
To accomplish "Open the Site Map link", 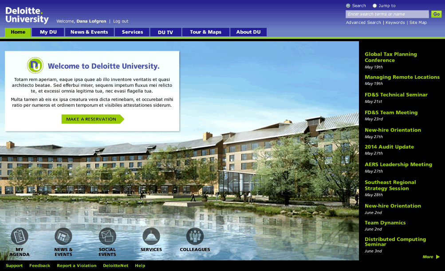I will 418,23.
